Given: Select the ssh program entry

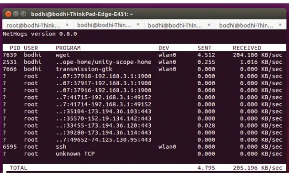Looking at the screenshot, I should coord(61,147).
